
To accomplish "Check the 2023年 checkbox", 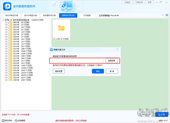I will click(9, 73).
